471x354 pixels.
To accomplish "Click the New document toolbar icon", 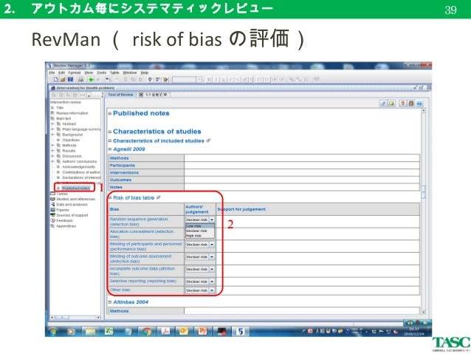I will 56,79.
